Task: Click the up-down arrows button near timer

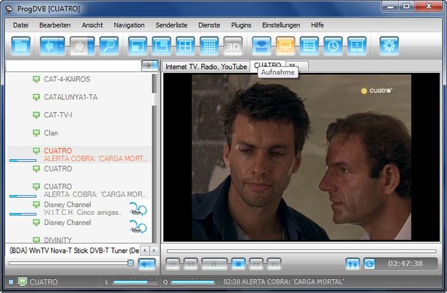Action: (x=352, y=264)
